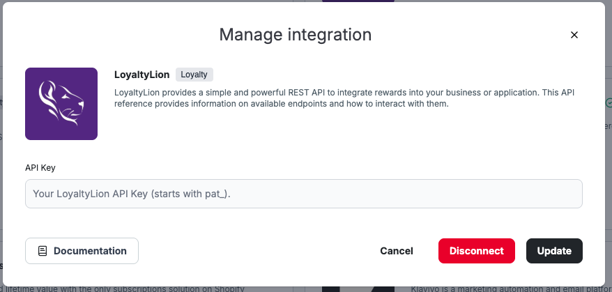The height and width of the screenshot is (292, 612).
Task: Click the API Key field label
Action: [39, 167]
